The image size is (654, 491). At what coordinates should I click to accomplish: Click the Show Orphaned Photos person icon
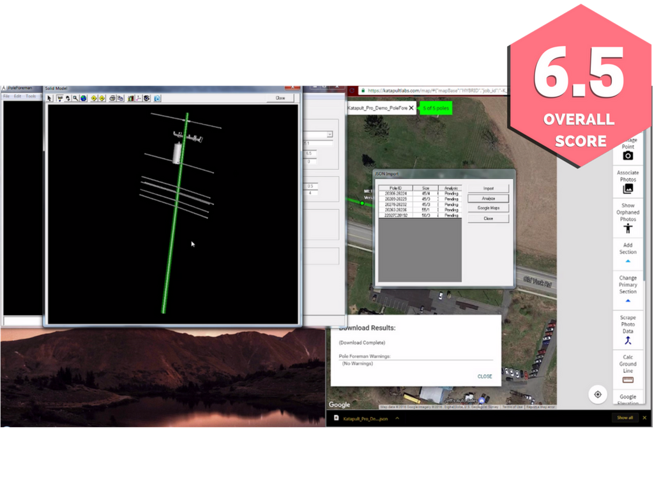pyautogui.click(x=628, y=228)
